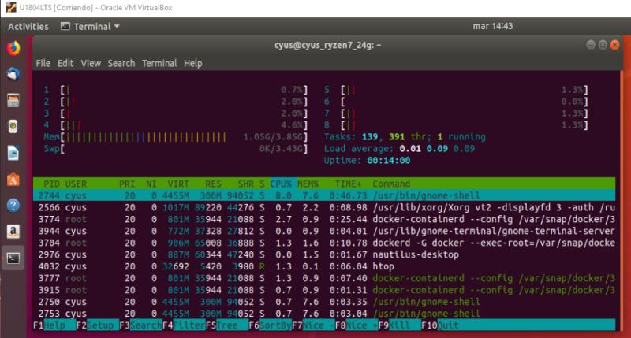
Task: Open the Amazon dock icon
Action: [x=13, y=232]
